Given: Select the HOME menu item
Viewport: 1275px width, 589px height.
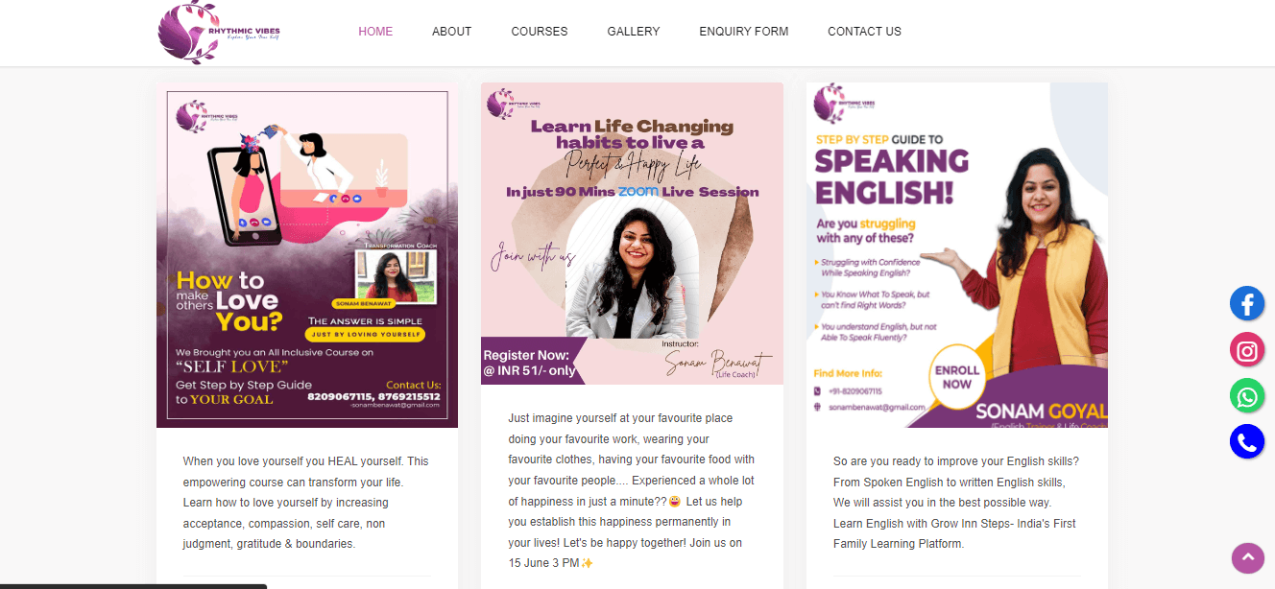Looking at the screenshot, I should pyautogui.click(x=375, y=32).
